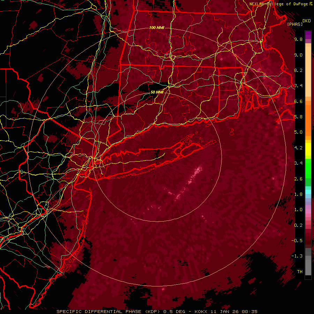This screenshot has height=314, width=314.
Task: Click the Specific Differential Phase caption at bottom
Action: [x=157, y=312]
